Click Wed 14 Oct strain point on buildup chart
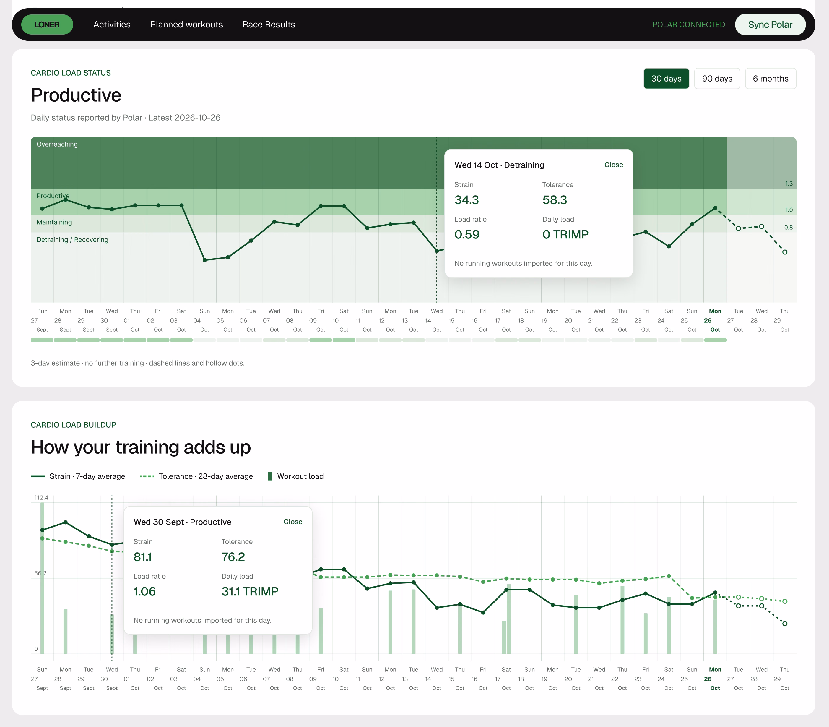 [437, 608]
